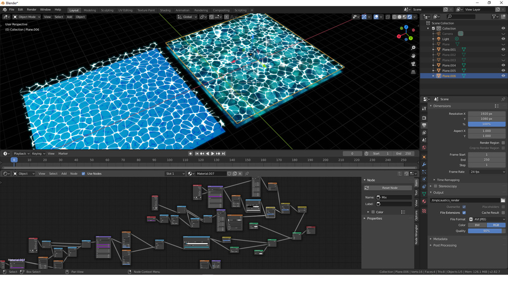Click the zoom magnifier icon in the viewport
Image resolution: width=508 pixels, height=285 pixels.
(413, 48)
